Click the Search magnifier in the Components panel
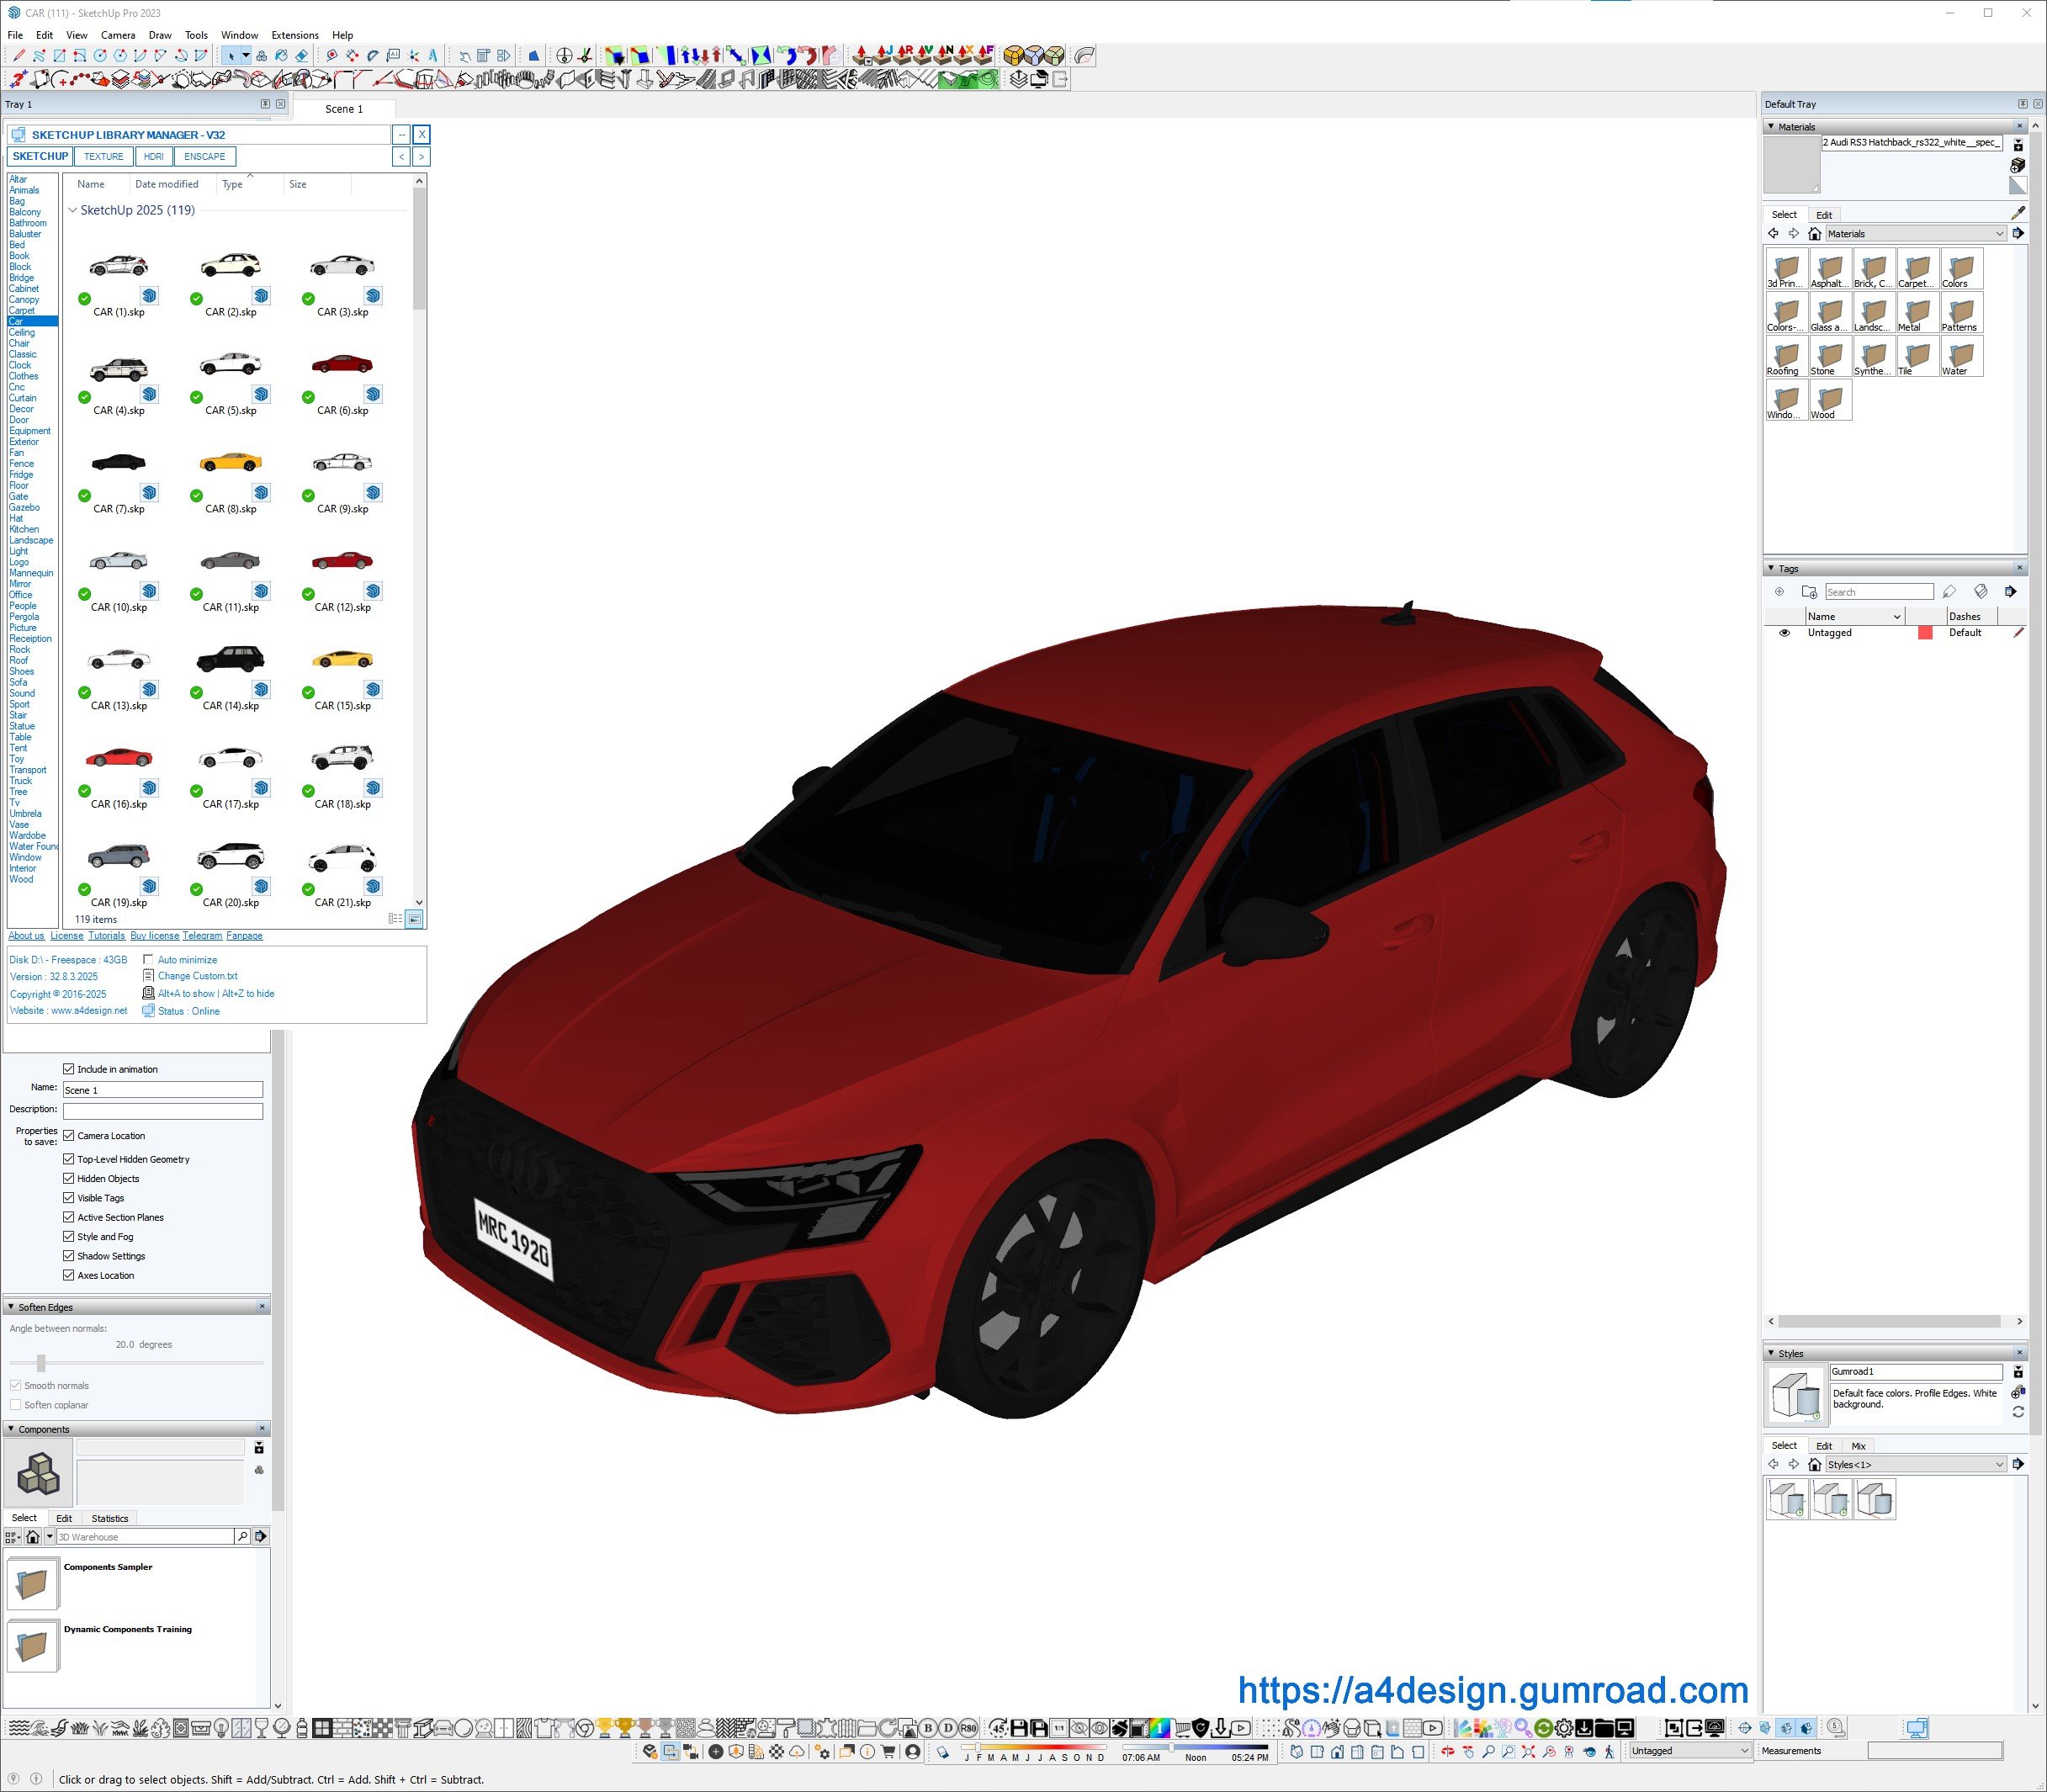This screenshot has height=1792, width=2047. point(242,1536)
